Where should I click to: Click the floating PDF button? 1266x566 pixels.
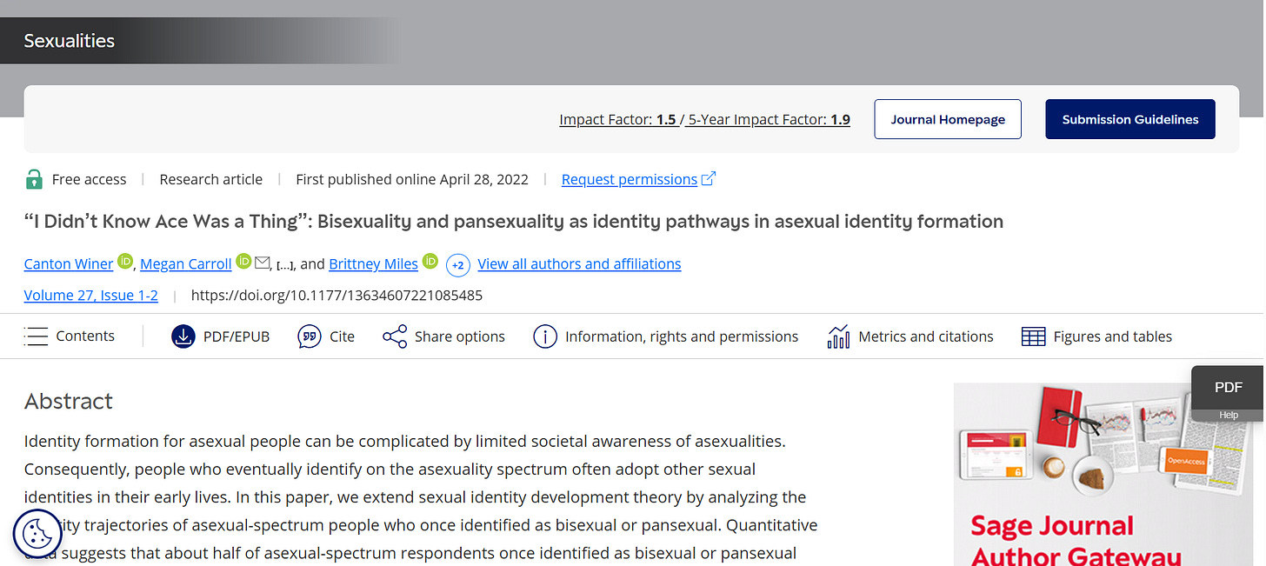coord(1228,387)
